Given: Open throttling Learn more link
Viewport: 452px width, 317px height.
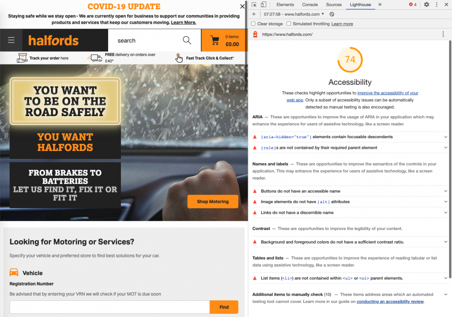Looking at the screenshot, I should coord(342,24).
